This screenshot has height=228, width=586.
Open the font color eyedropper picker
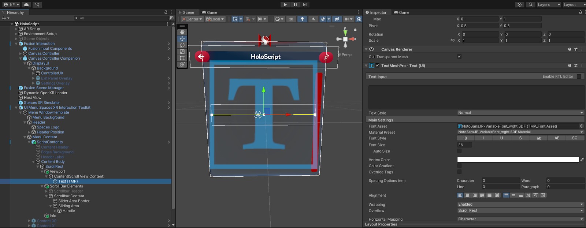582,160
